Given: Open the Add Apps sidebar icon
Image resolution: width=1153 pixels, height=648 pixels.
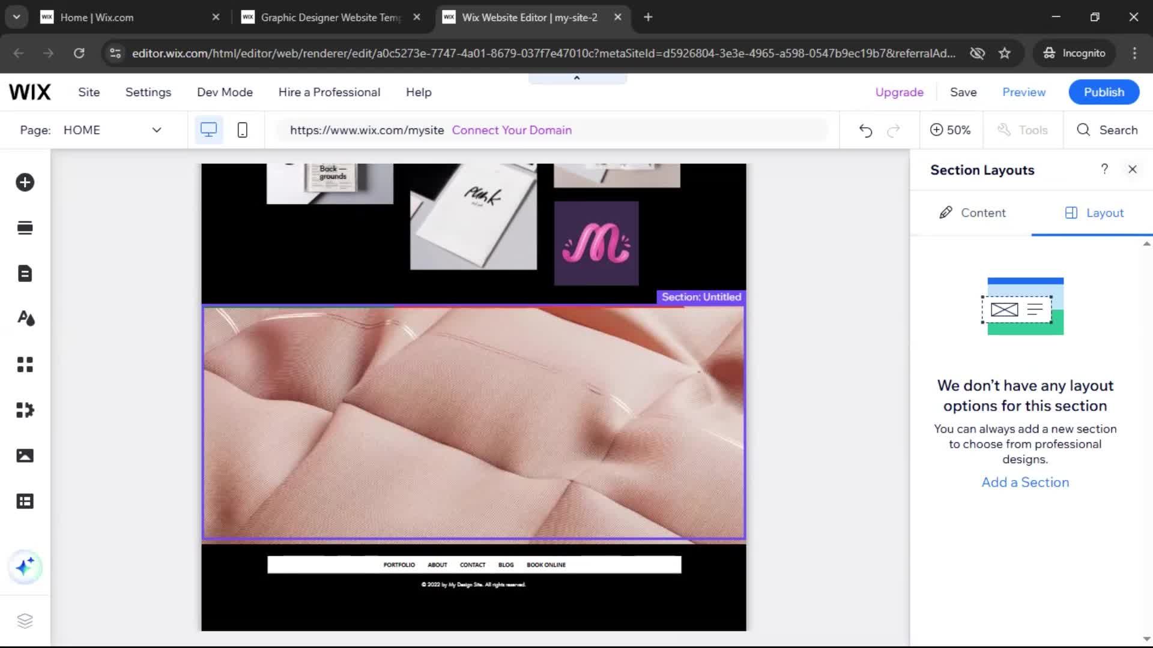Looking at the screenshot, I should pyautogui.click(x=25, y=364).
